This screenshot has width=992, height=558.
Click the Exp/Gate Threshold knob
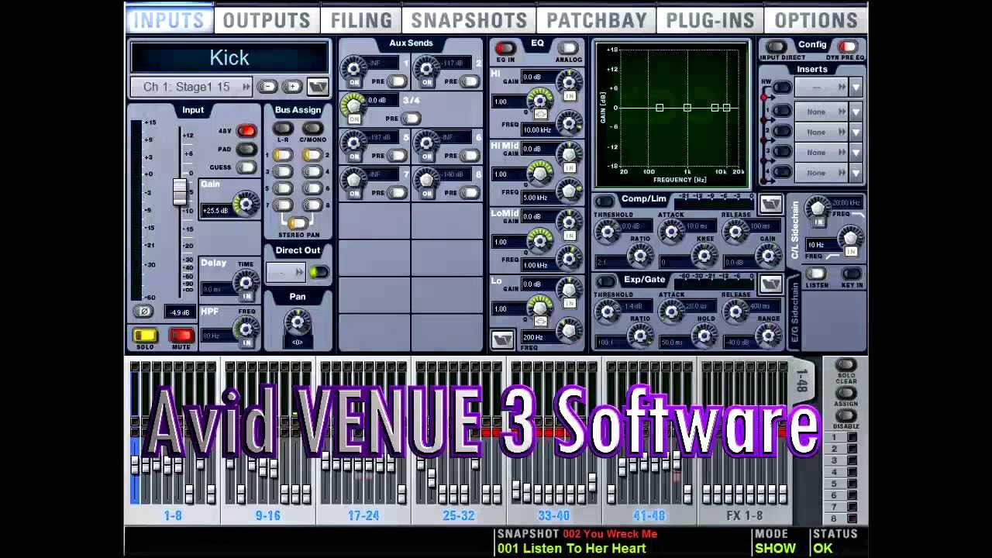pyautogui.click(x=608, y=311)
